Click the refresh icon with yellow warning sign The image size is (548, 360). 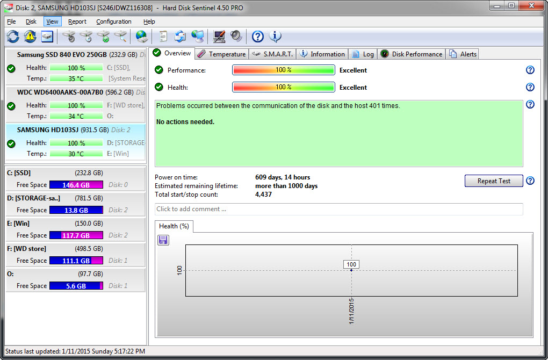coord(30,37)
